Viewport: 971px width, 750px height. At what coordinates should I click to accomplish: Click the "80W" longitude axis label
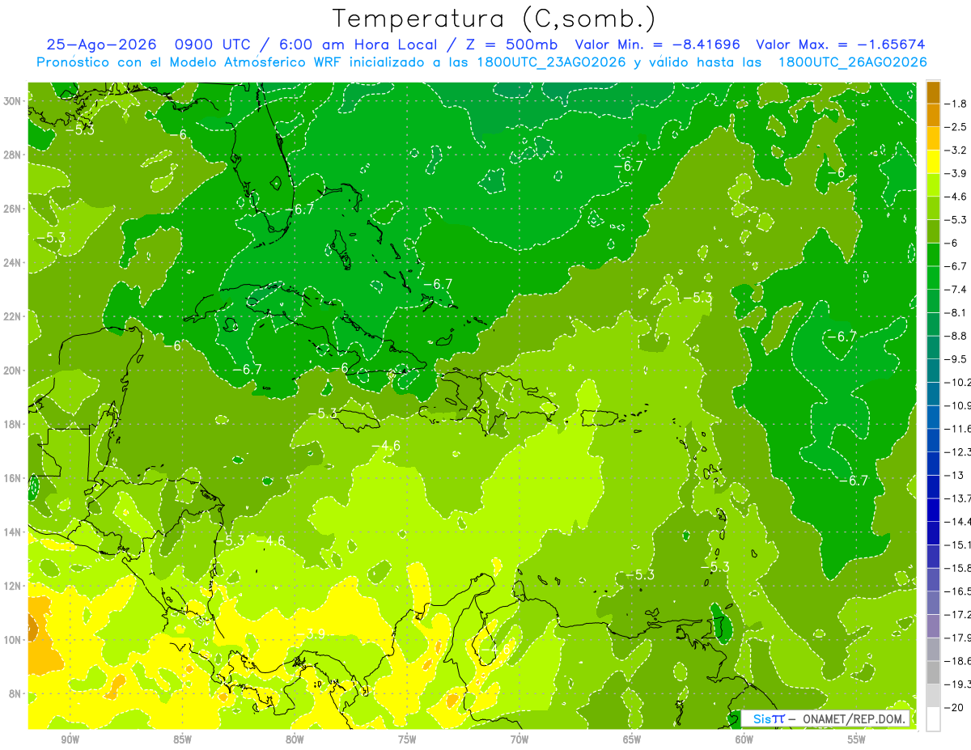pyautogui.click(x=295, y=739)
